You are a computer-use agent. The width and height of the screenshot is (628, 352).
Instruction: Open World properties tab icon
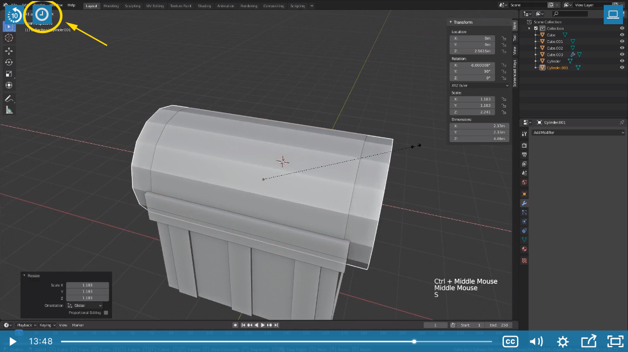tap(524, 182)
